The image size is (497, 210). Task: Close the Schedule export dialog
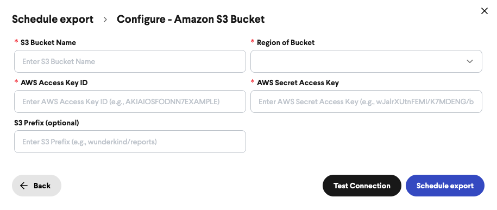[485, 11]
